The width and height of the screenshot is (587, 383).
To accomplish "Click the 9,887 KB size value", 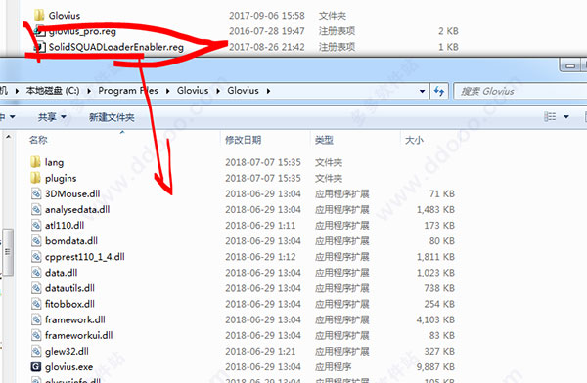I will (x=435, y=367).
